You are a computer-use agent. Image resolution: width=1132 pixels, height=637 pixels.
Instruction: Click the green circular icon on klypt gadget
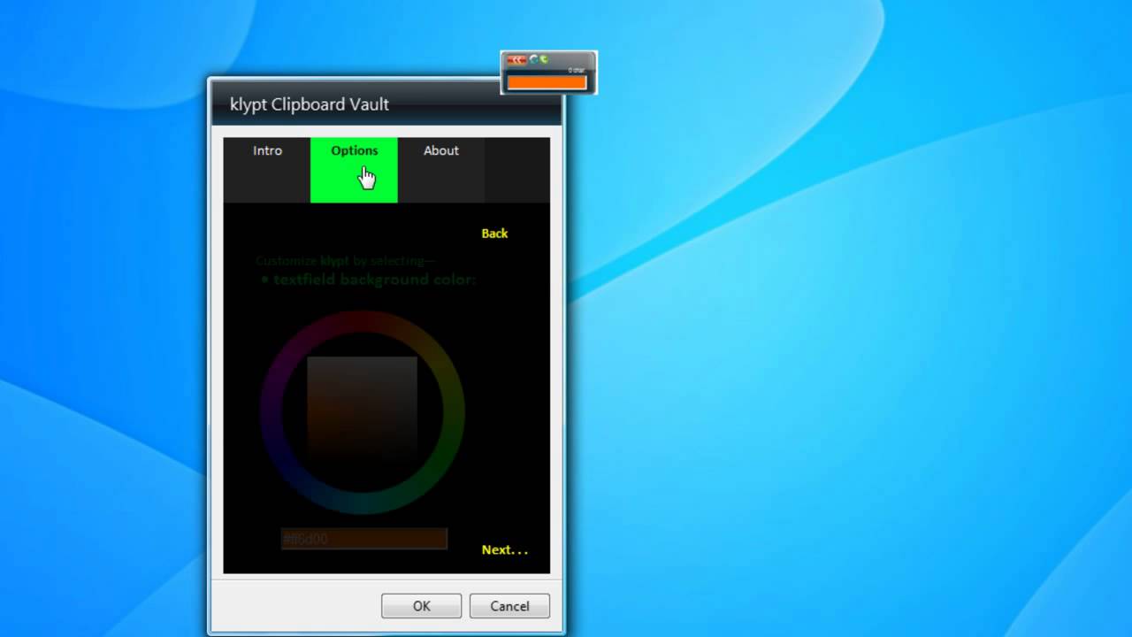(x=544, y=59)
